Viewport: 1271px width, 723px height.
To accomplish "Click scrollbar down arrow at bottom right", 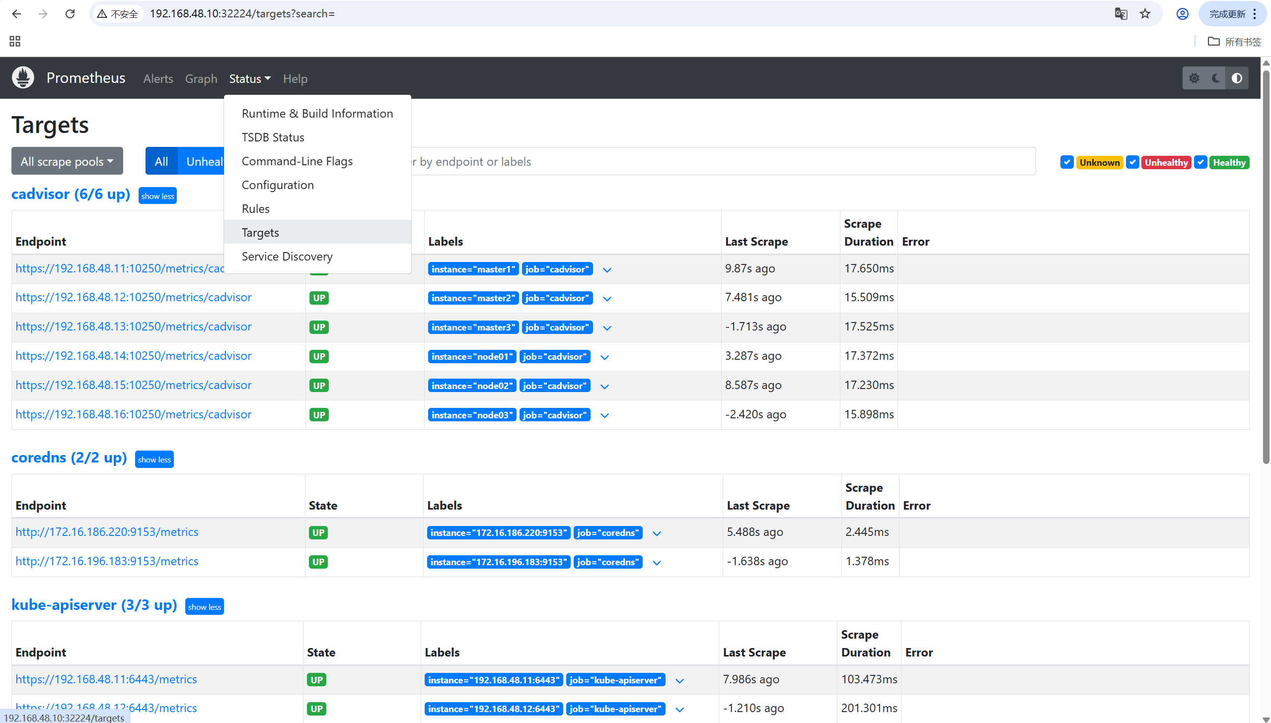I will 1266,719.
